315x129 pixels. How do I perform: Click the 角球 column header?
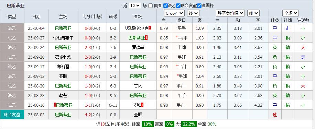coord(113,16)
